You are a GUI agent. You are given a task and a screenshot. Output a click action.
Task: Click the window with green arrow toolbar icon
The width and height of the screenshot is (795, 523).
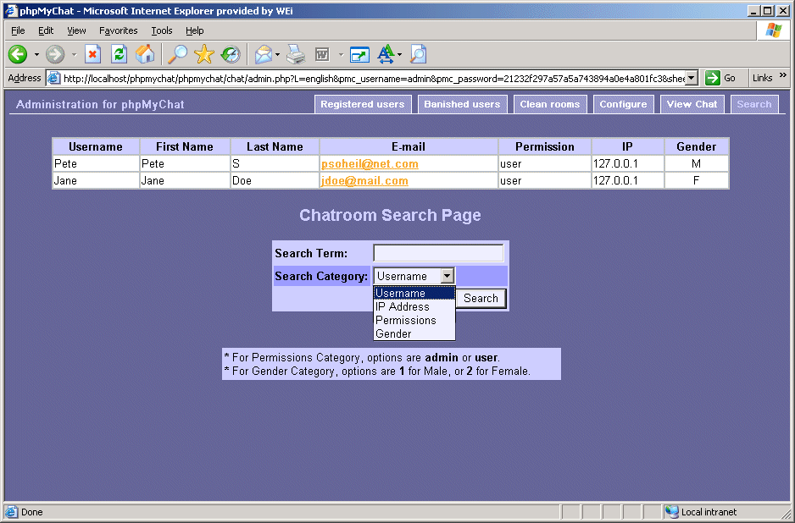point(359,54)
